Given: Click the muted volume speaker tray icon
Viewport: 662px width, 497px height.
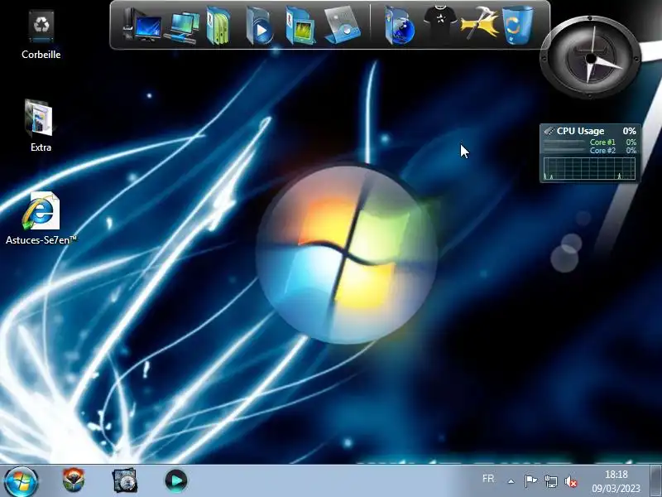Looking at the screenshot, I should (x=571, y=481).
